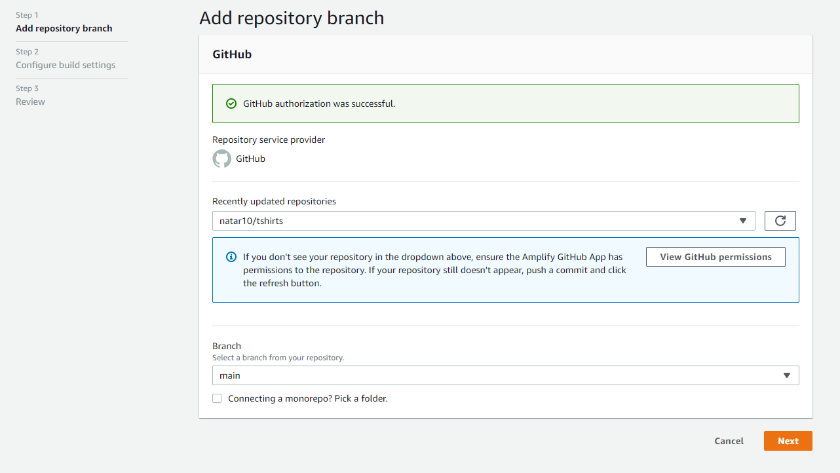
Task: Click the refresh repositories icon button
Action: tap(780, 221)
